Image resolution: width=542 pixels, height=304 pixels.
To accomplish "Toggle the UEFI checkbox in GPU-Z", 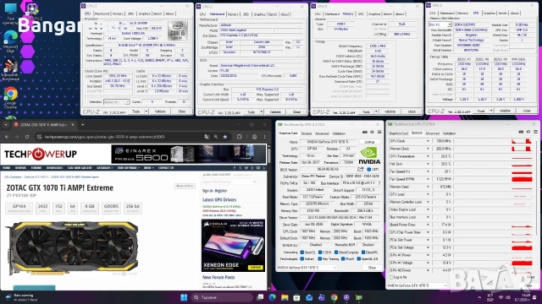I will pyautogui.click(x=369, y=169).
